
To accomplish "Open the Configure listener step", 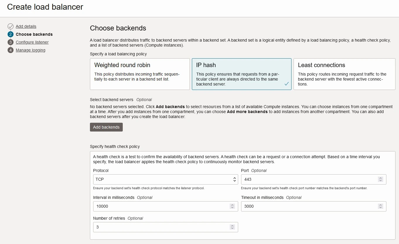I will coord(32,42).
